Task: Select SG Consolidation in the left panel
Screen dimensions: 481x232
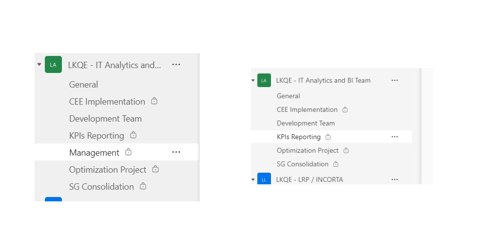Action: pos(101,186)
